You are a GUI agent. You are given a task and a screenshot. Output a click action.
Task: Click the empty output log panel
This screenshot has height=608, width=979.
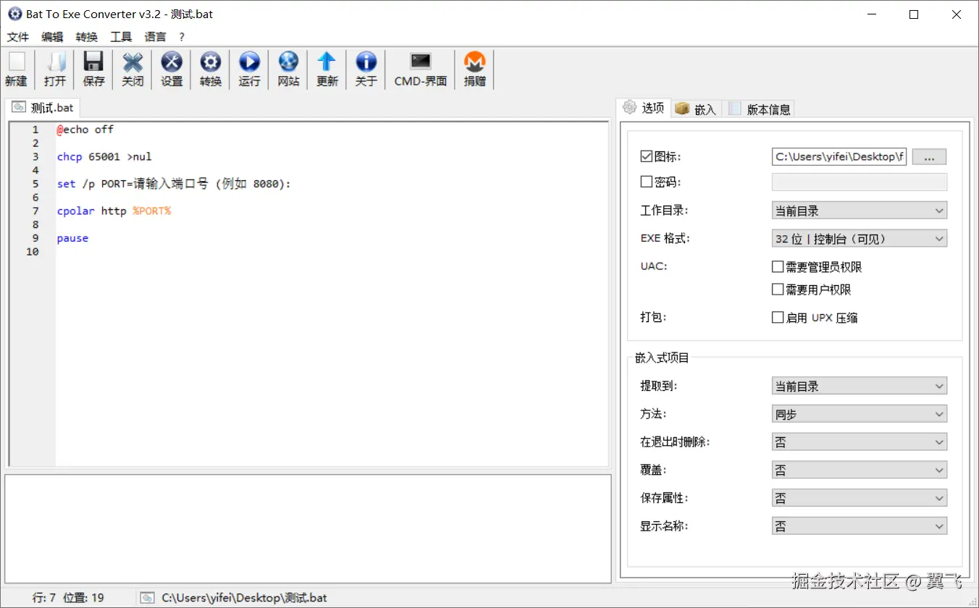308,528
